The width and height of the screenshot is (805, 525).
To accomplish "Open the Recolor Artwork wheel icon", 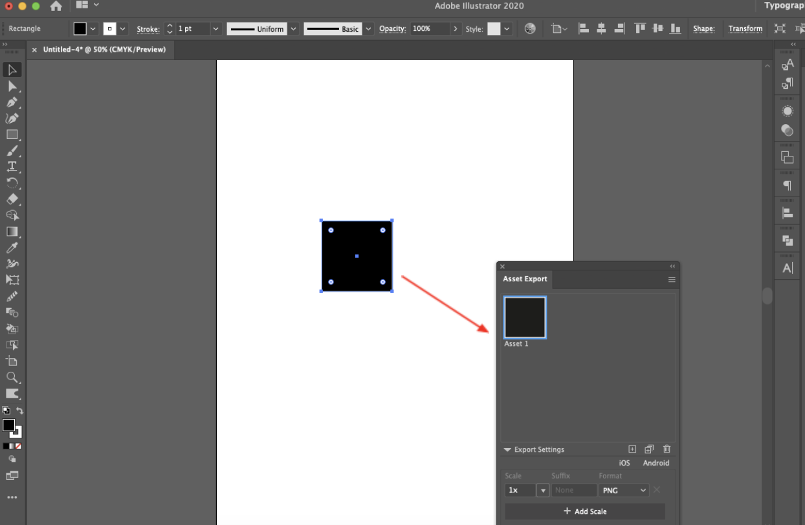I will tap(530, 28).
